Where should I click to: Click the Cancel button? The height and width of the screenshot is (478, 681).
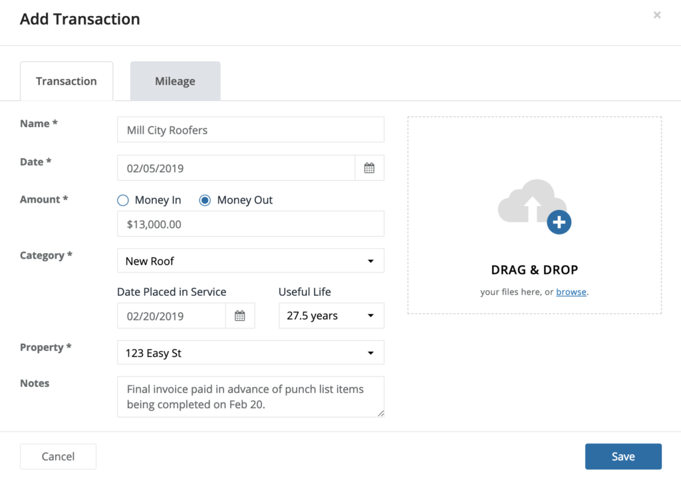click(59, 456)
